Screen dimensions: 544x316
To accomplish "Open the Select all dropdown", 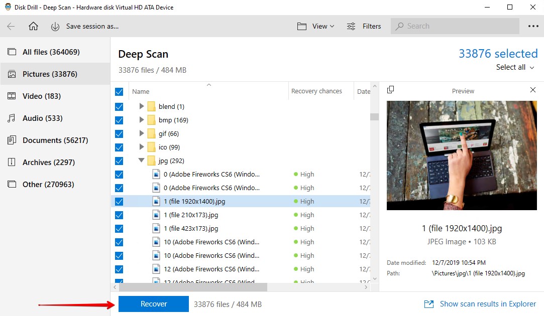I will coord(515,67).
